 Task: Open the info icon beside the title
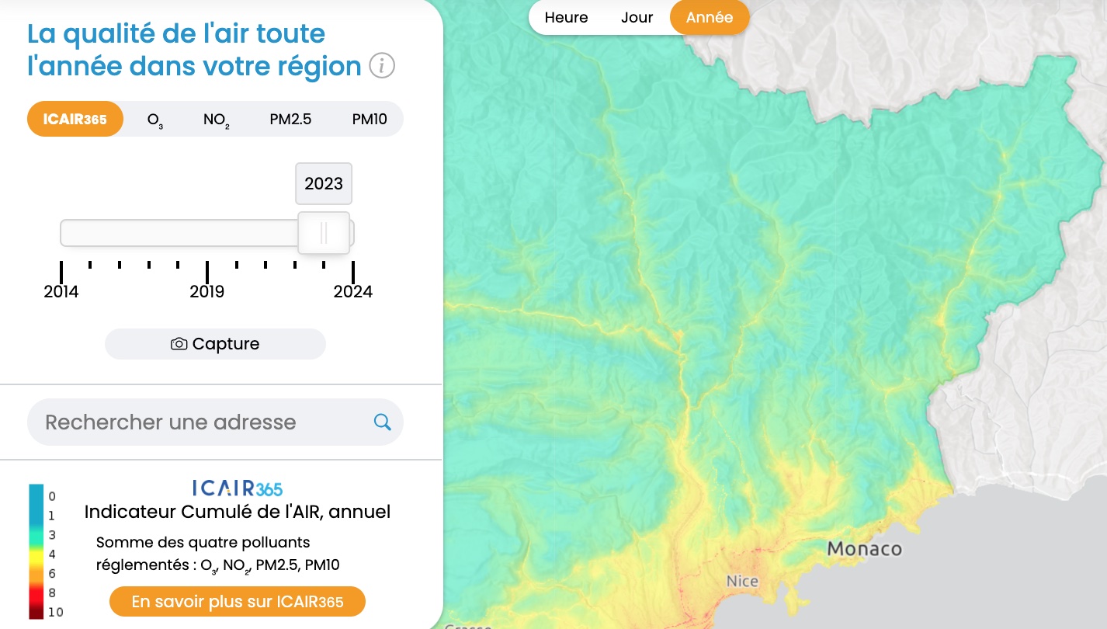[382, 66]
